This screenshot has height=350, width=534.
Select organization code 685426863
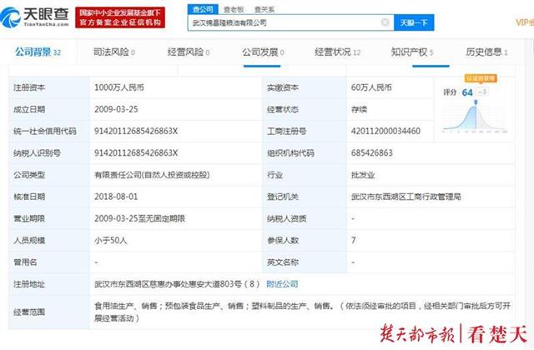[372, 153]
